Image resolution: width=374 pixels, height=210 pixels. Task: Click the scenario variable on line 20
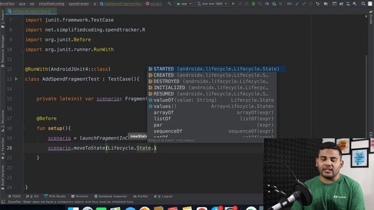click(60, 148)
